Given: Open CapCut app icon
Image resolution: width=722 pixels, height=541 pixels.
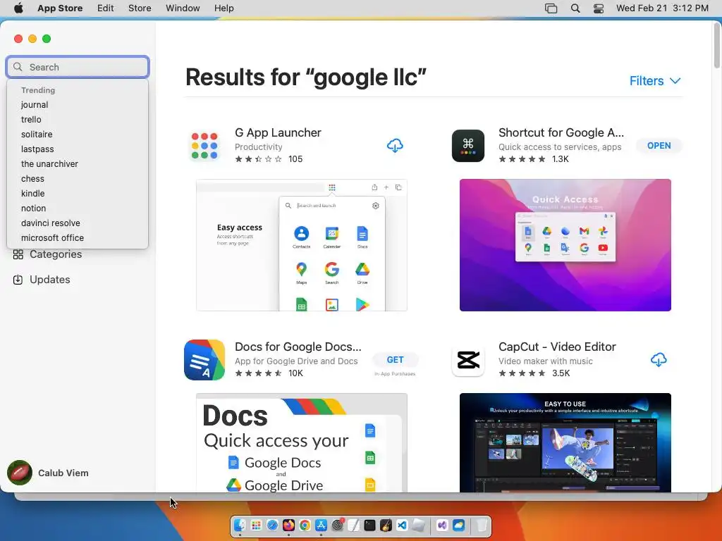Looking at the screenshot, I should coord(468,360).
